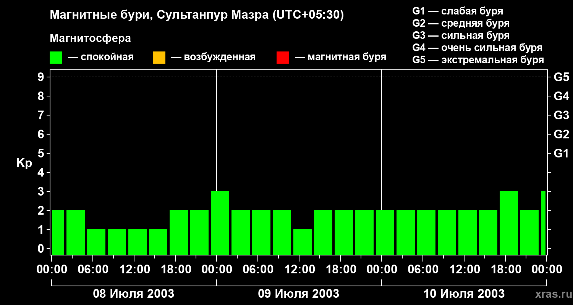The height and width of the screenshot is (305, 573).
Task: Click the '12:00' time label under 09 Июля
Action: (x=299, y=270)
